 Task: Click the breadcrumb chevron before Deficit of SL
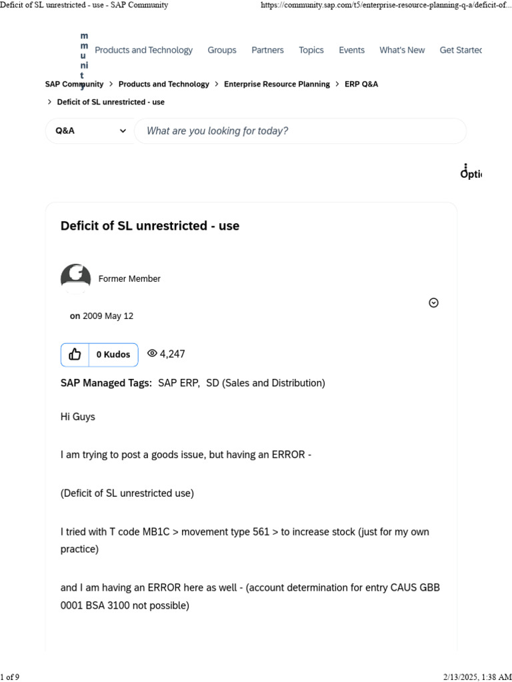tap(49, 102)
